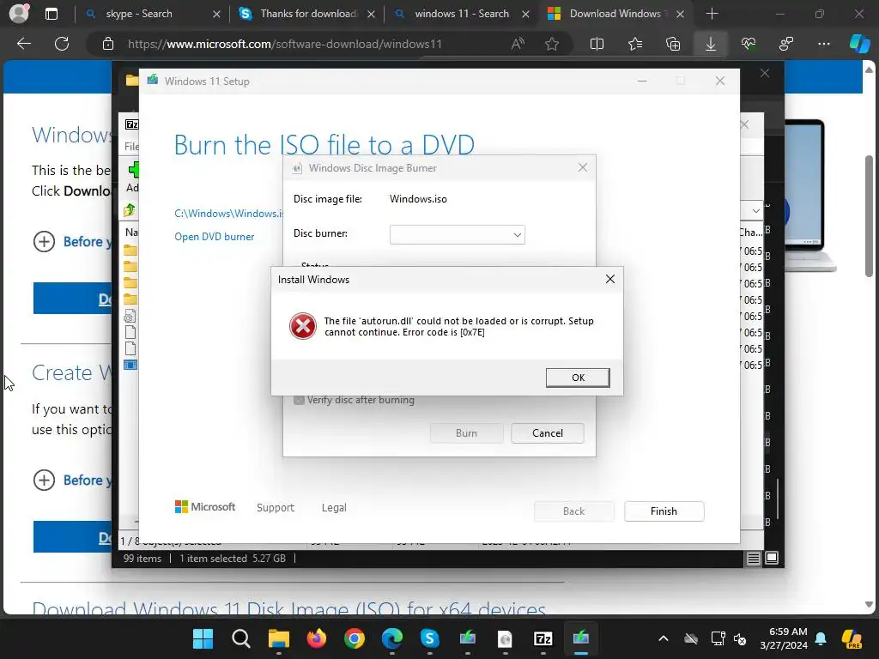
Task: Add page to favorites star icon
Action: 552,44
